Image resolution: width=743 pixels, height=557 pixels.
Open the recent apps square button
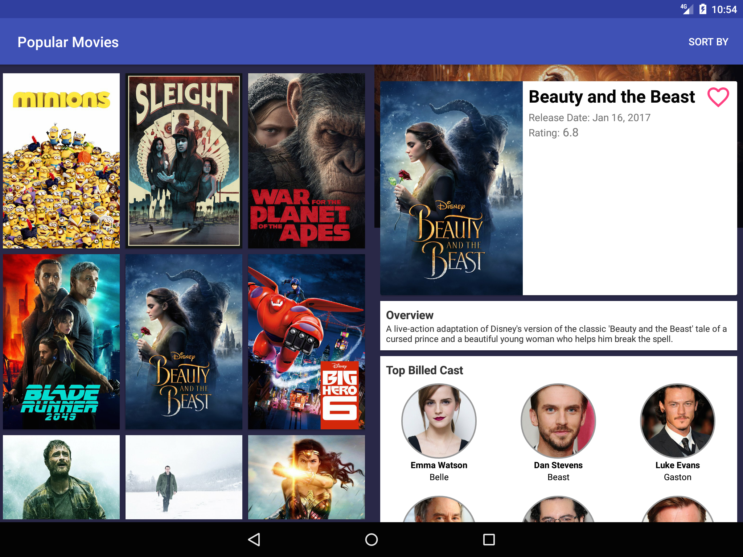[x=489, y=539]
